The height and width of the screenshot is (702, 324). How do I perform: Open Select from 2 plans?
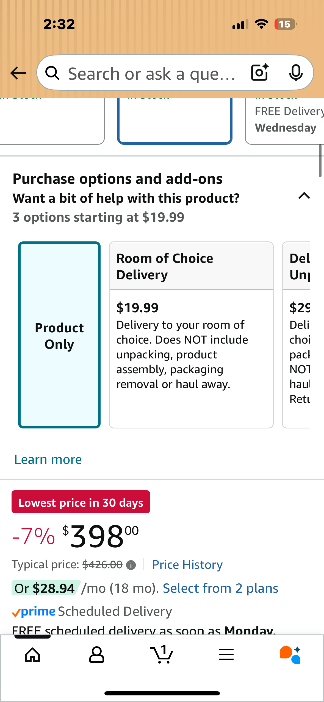pyautogui.click(x=220, y=588)
